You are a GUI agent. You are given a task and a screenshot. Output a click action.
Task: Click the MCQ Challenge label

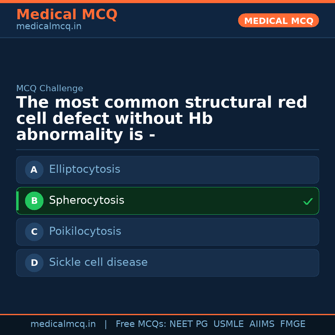(x=50, y=88)
